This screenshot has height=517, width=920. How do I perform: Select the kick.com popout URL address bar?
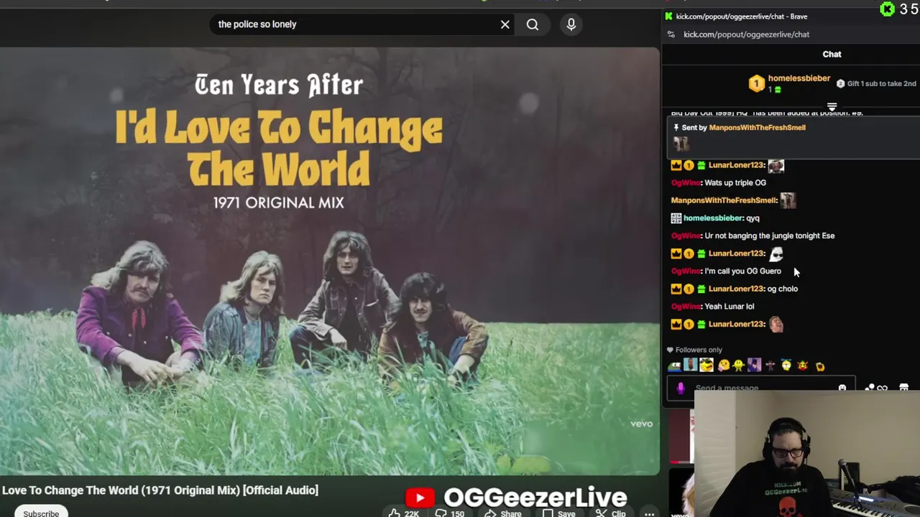click(746, 34)
